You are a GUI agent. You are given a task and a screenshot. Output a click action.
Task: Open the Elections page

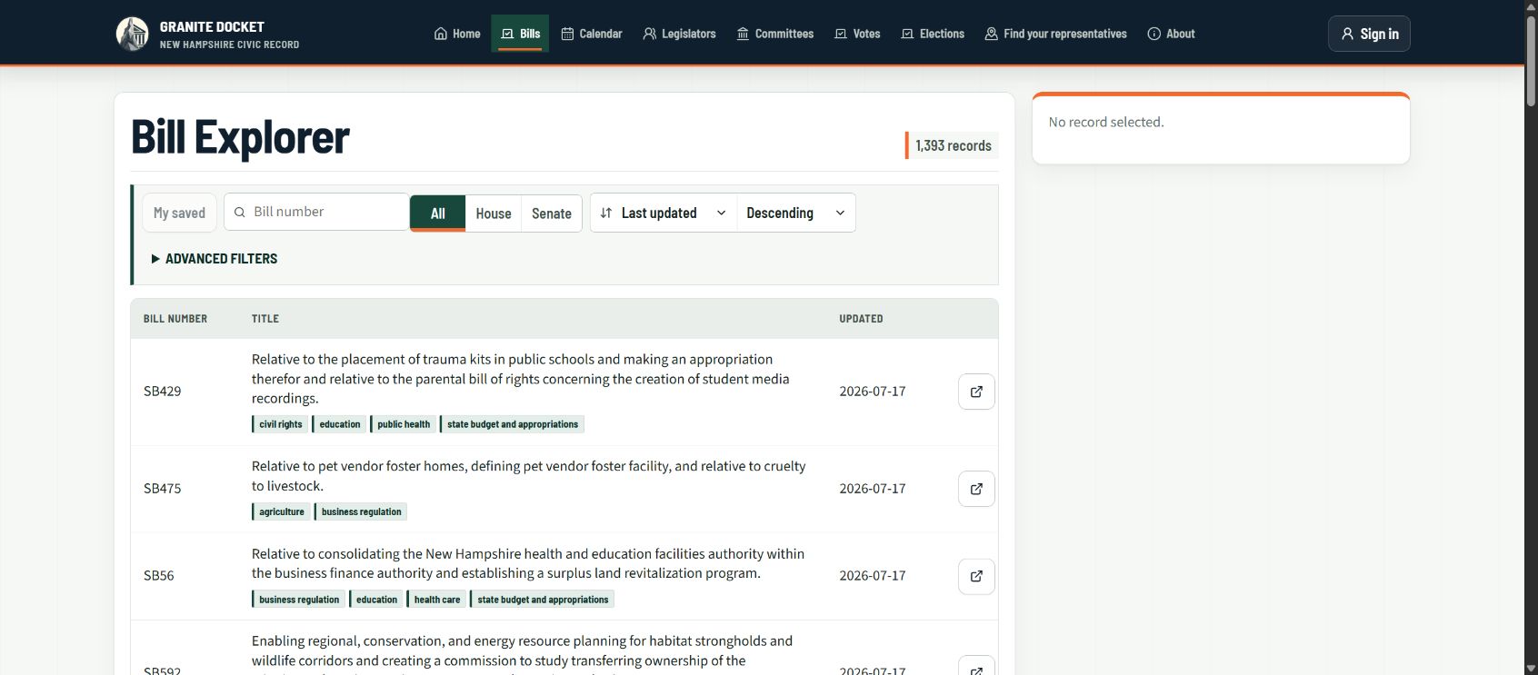[933, 34]
